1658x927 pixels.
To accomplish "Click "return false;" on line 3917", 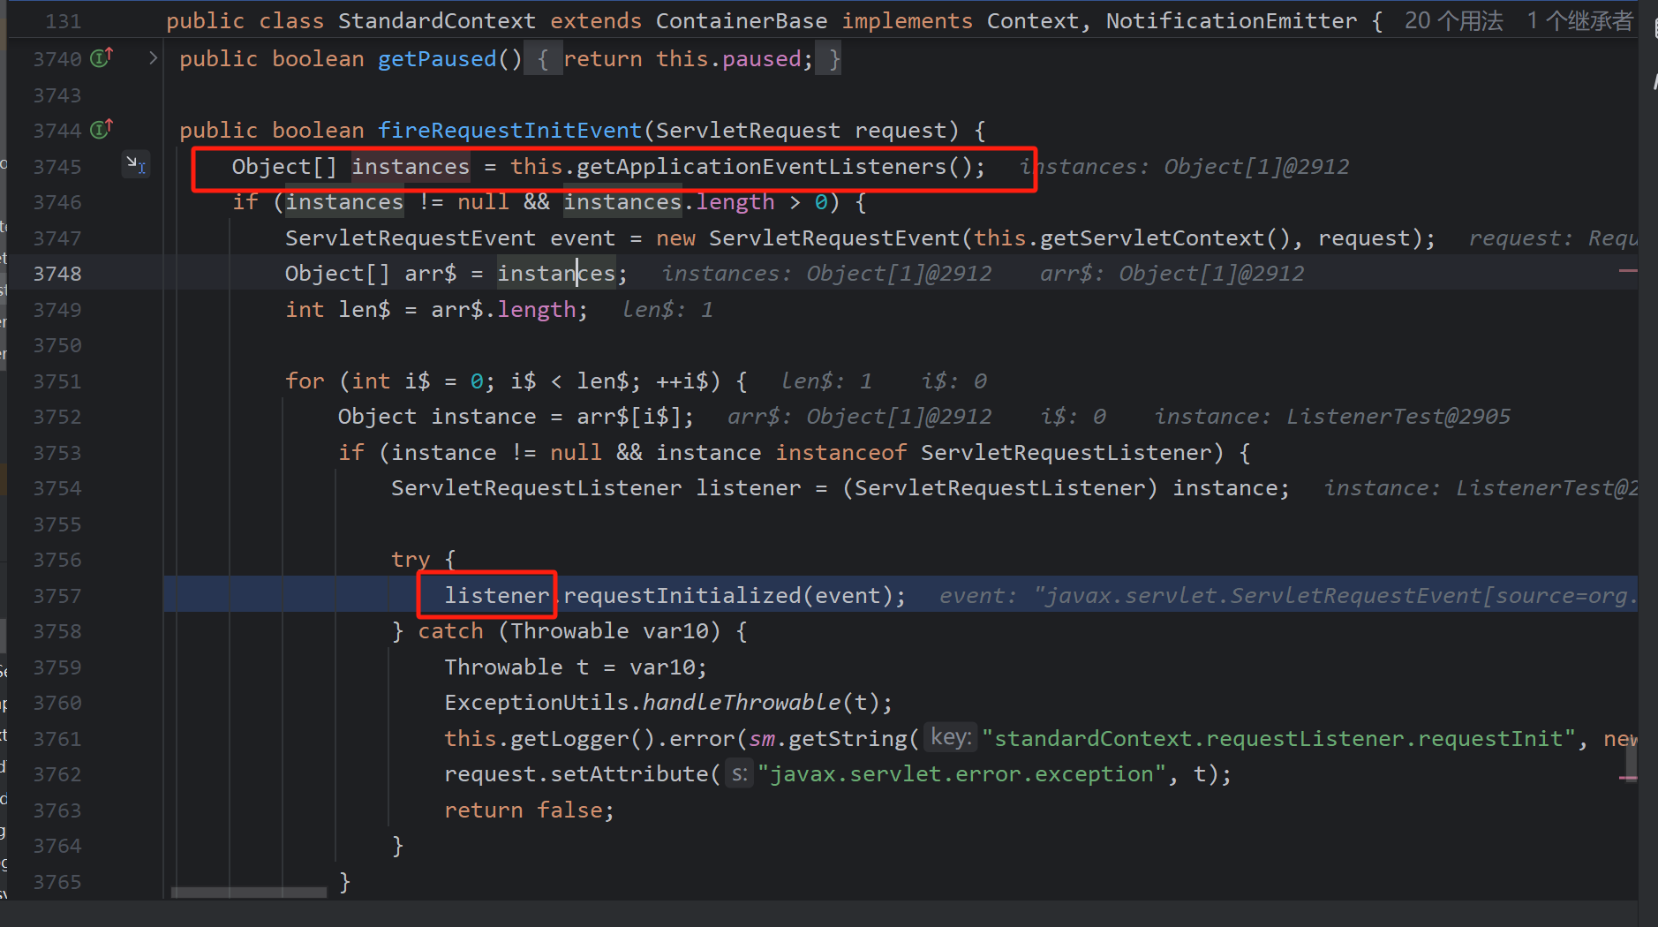I will (x=529, y=810).
